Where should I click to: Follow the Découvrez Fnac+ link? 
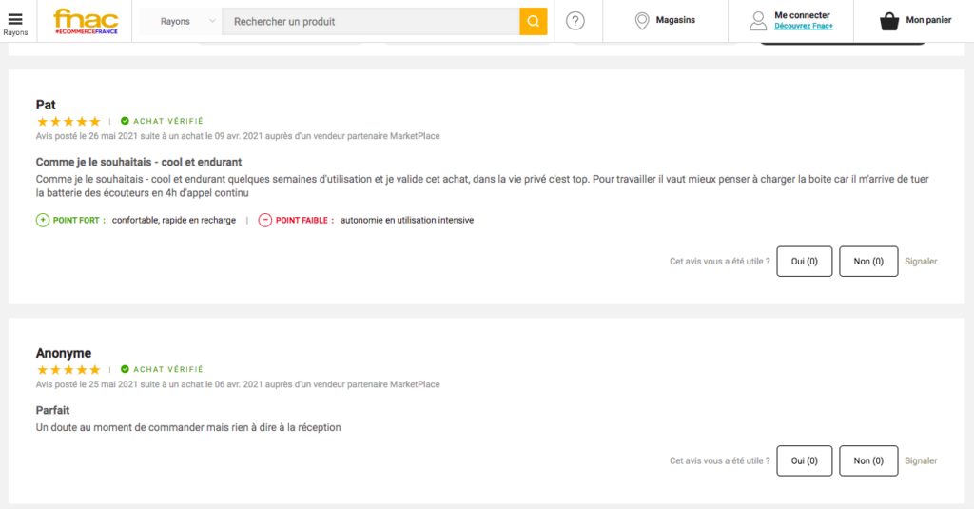tap(803, 26)
